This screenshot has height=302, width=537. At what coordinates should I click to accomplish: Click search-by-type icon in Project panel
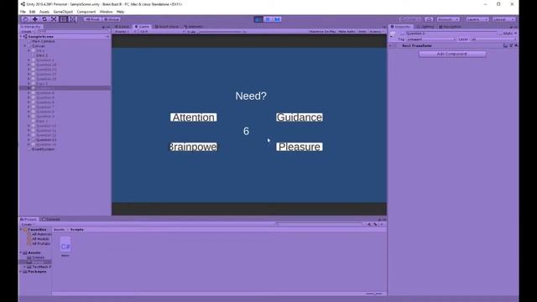click(369, 225)
